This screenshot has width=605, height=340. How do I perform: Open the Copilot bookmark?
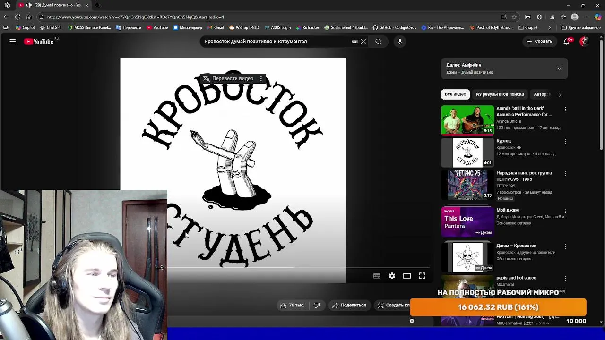tap(26, 28)
